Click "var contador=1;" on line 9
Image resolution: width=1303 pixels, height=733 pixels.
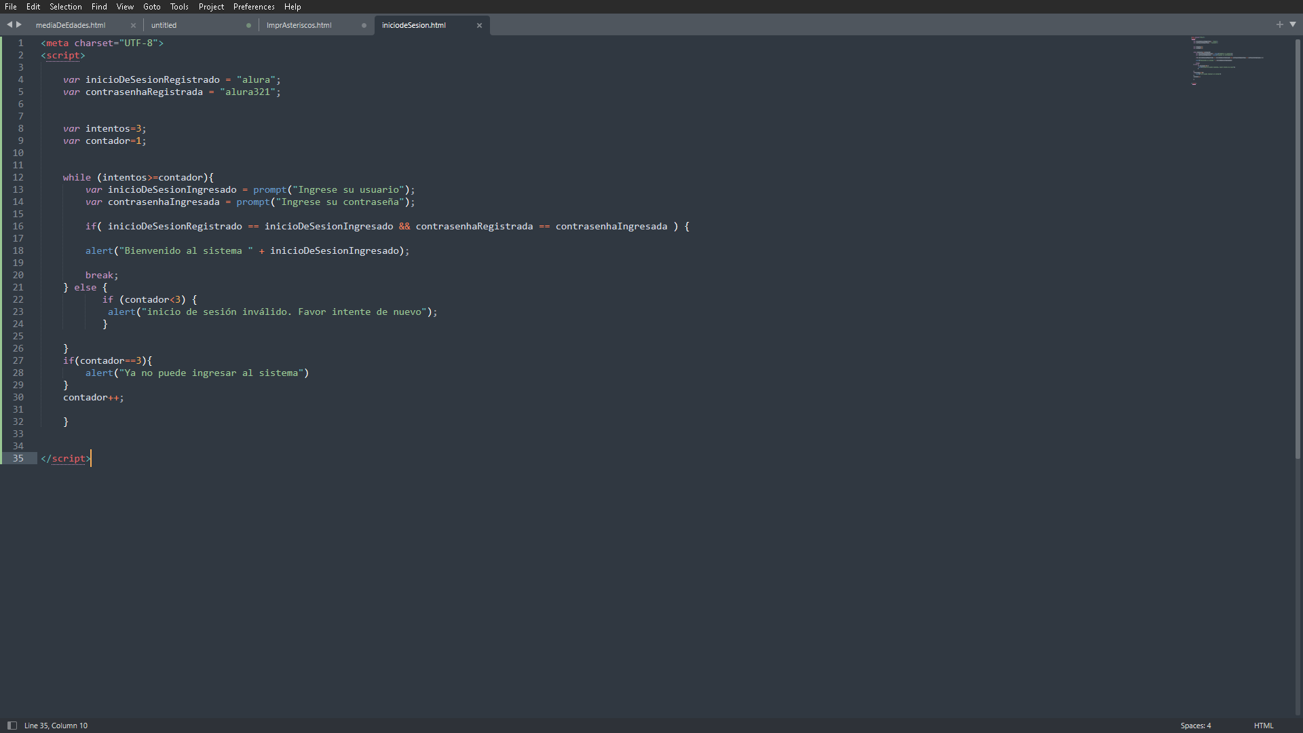point(105,140)
